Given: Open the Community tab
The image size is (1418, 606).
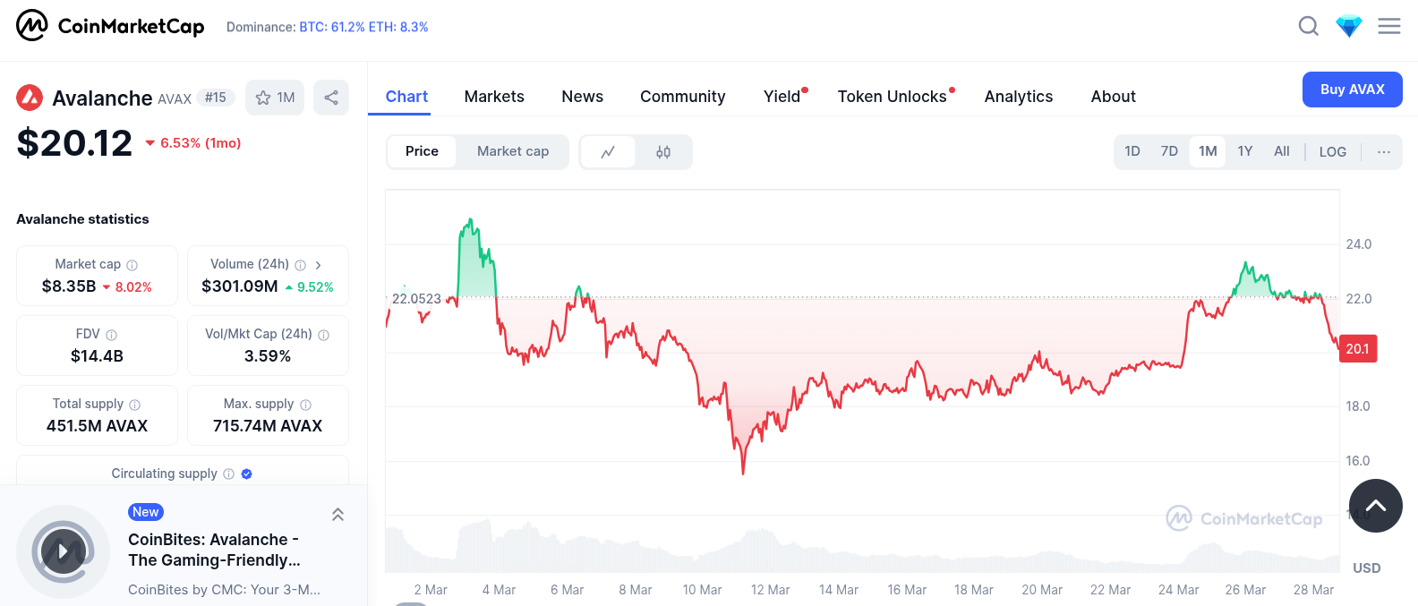Looking at the screenshot, I should pyautogui.click(x=682, y=97).
